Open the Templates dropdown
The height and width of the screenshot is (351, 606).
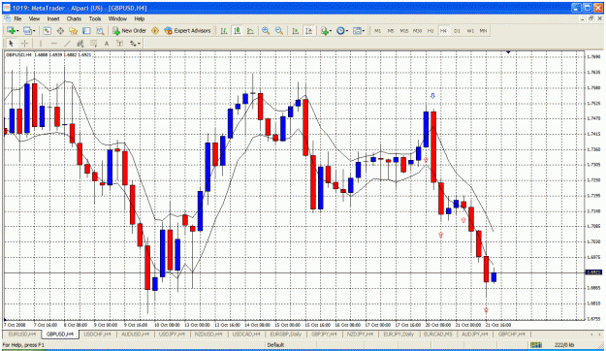pos(359,31)
